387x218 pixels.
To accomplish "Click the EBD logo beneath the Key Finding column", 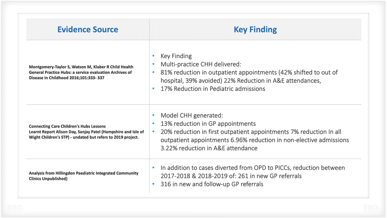I will (x=371, y=208).
